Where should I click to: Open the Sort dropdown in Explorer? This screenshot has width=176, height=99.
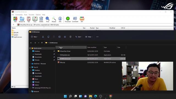[x=79, y=37]
